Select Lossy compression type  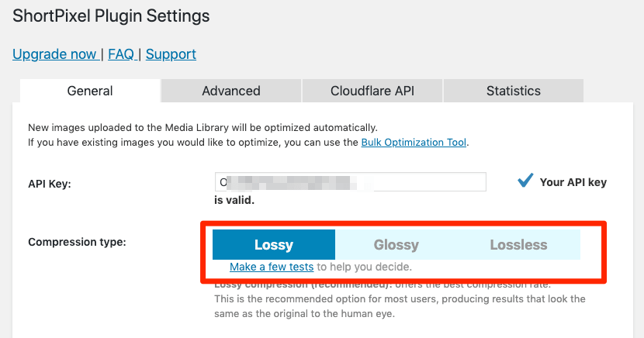point(273,245)
